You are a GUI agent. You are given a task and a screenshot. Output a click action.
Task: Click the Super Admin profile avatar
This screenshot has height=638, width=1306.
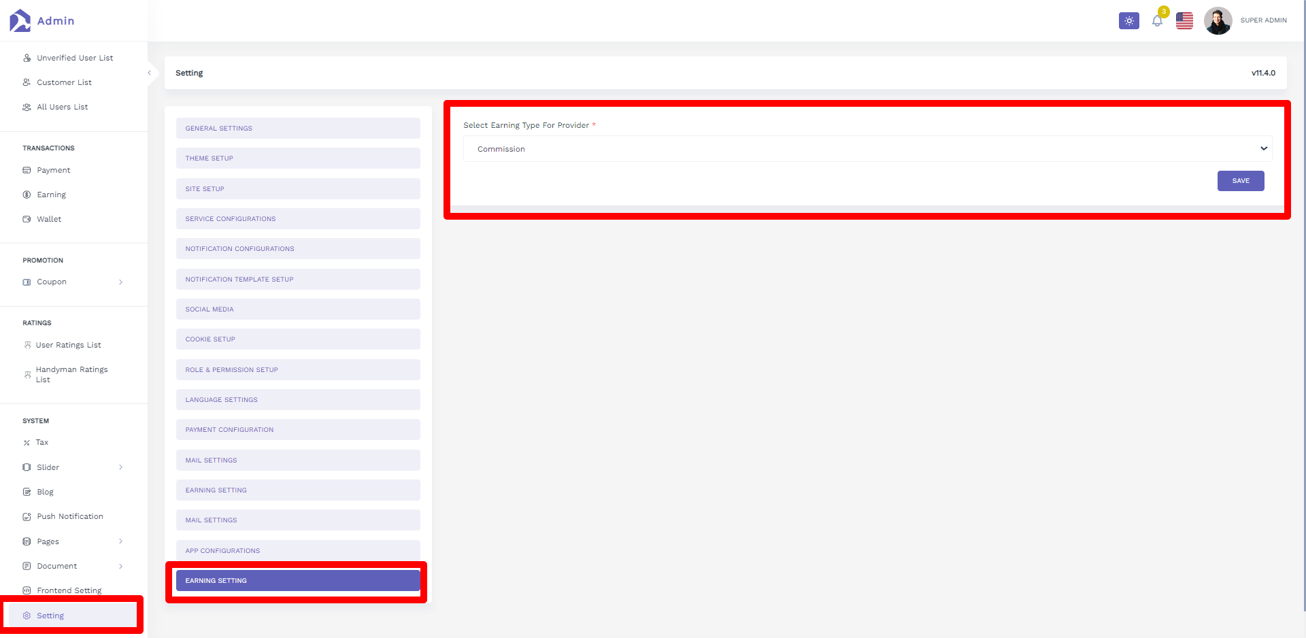pyautogui.click(x=1218, y=20)
